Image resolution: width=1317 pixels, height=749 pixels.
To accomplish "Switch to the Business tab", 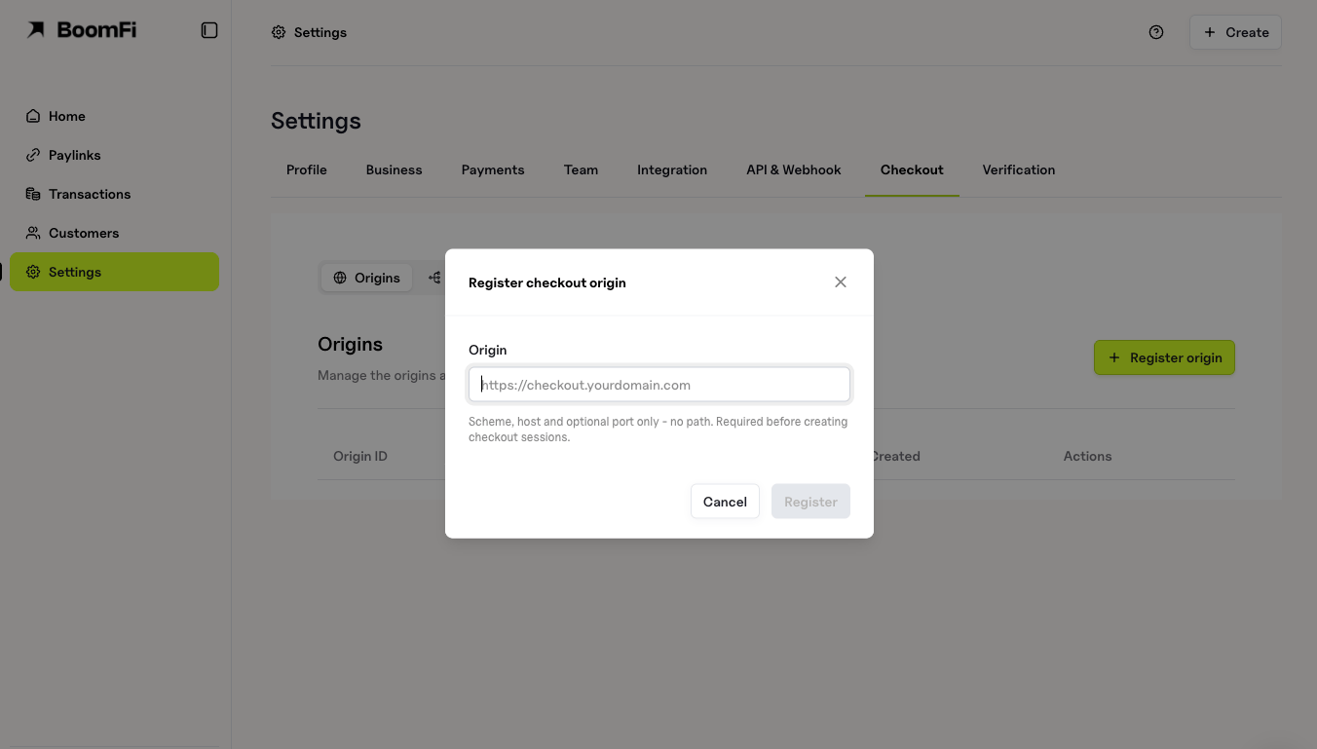I will tap(395, 169).
